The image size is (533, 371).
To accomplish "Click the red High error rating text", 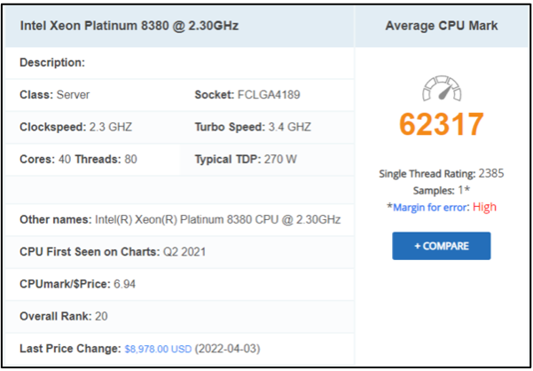I will 484,207.
